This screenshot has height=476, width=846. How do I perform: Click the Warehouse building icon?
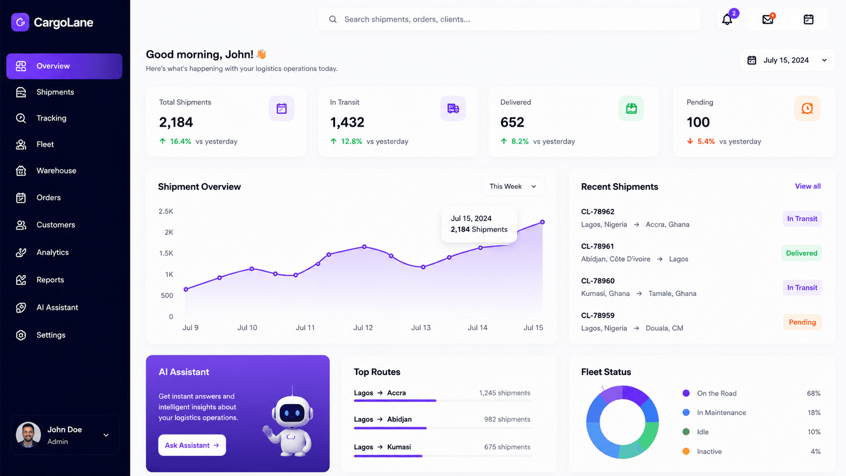(x=21, y=171)
